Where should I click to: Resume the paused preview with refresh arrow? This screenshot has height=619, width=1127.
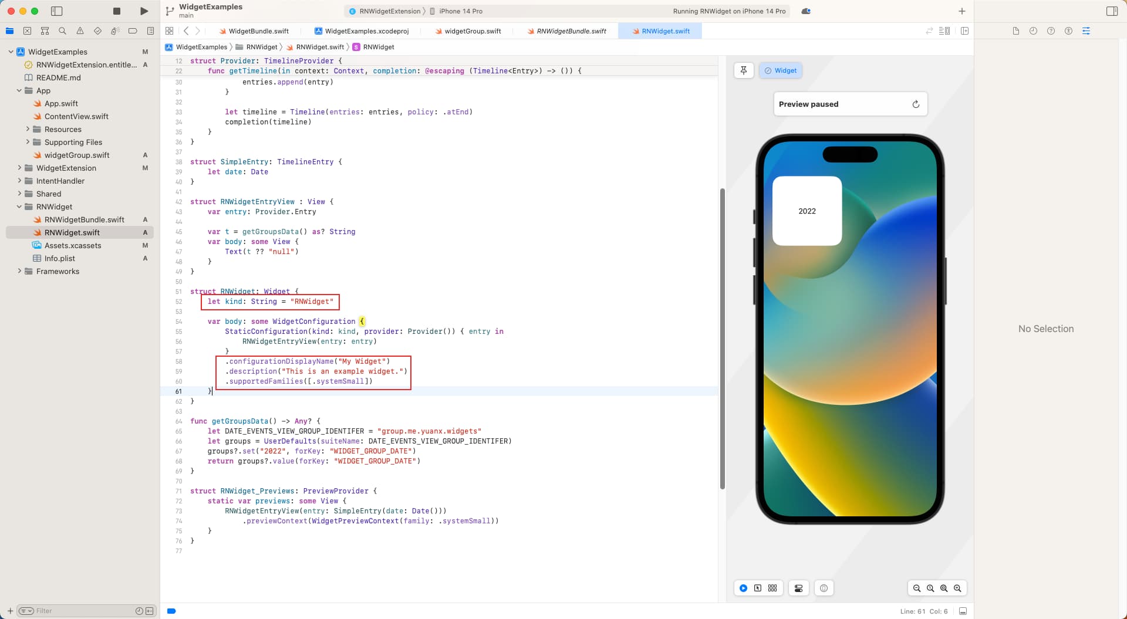point(916,104)
